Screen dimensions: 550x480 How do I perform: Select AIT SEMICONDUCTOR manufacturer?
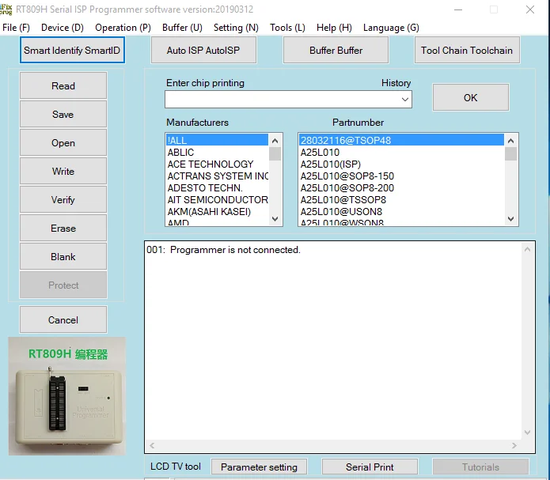[x=217, y=200]
